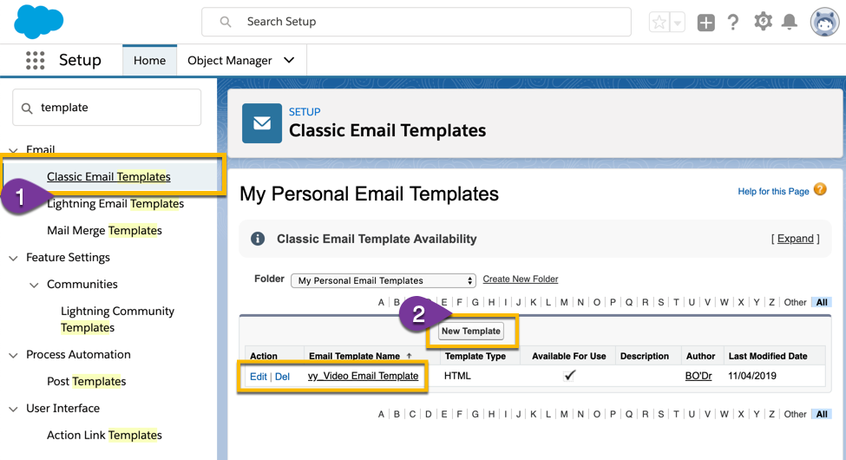Viewport: 846px width, 460px height.
Task: Click the magnifier in Search Setup
Action: [226, 22]
